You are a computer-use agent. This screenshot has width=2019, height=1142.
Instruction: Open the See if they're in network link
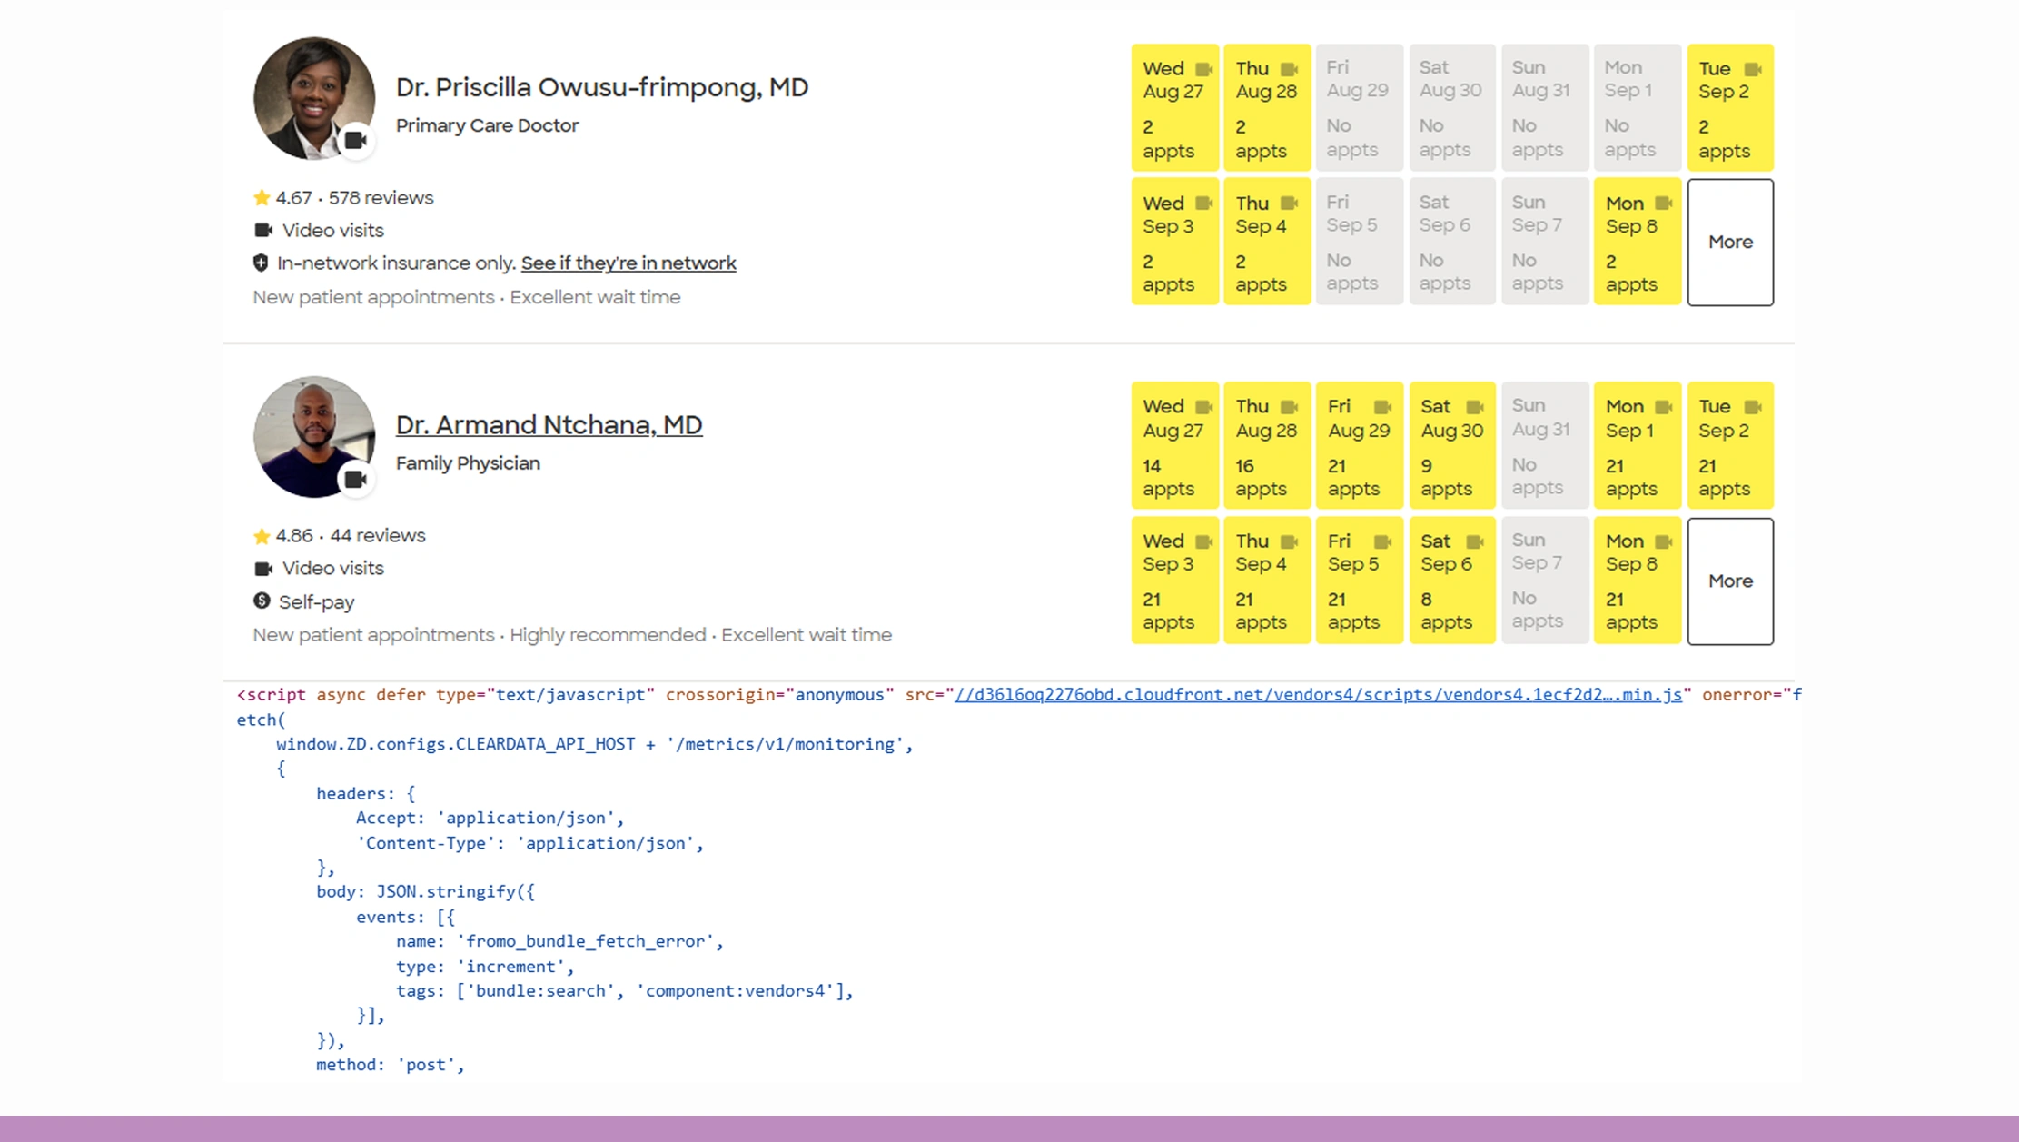628,263
